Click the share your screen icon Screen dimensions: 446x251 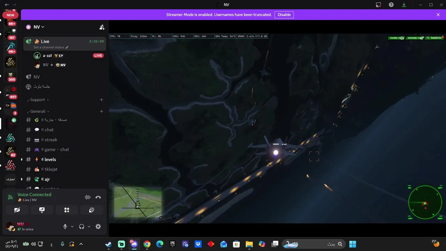tap(42, 210)
